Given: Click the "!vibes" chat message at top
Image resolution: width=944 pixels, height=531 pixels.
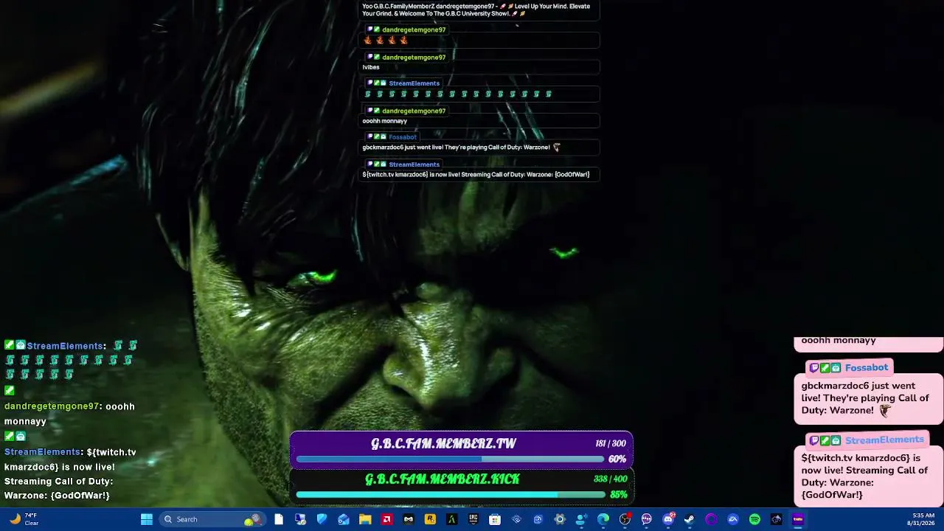Looking at the screenshot, I should click(371, 67).
